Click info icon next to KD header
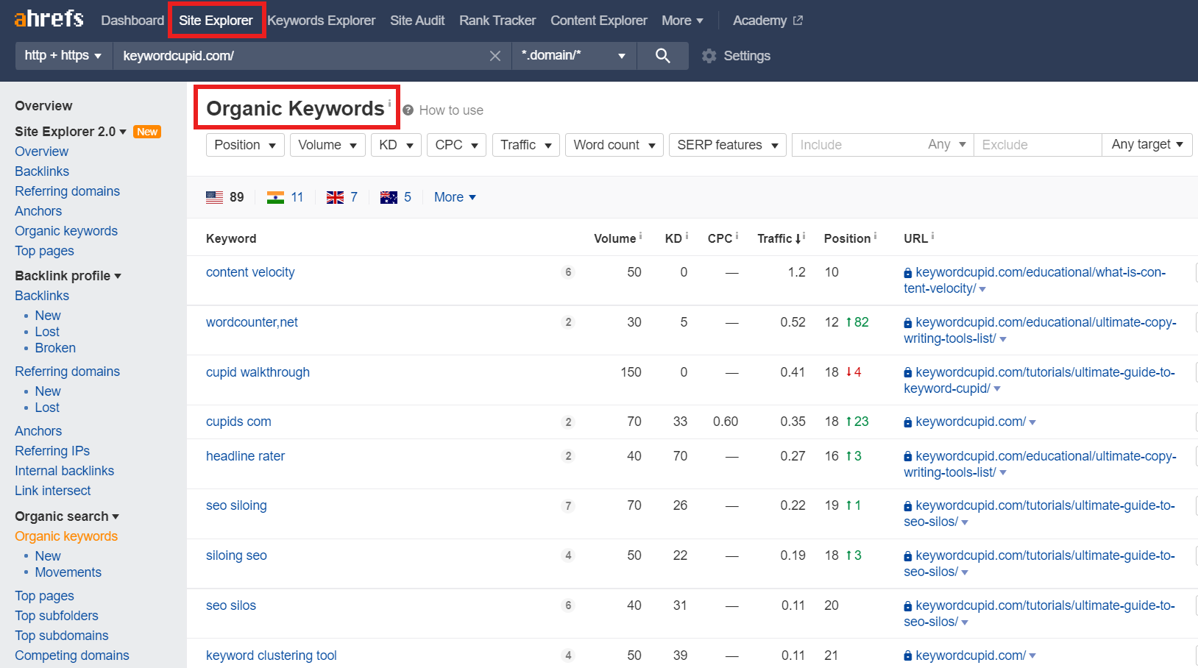This screenshot has width=1198, height=668. pos(687,235)
